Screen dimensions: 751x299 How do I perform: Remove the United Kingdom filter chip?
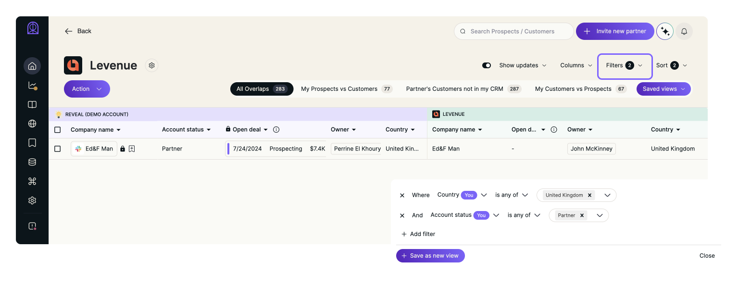[x=590, y=195]
